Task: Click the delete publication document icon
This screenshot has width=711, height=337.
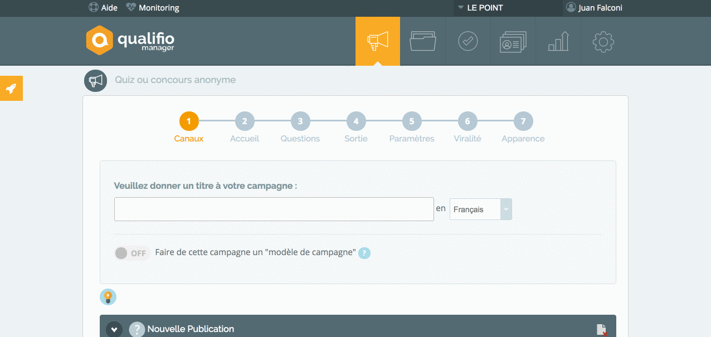Action: (x=602, y=330)
